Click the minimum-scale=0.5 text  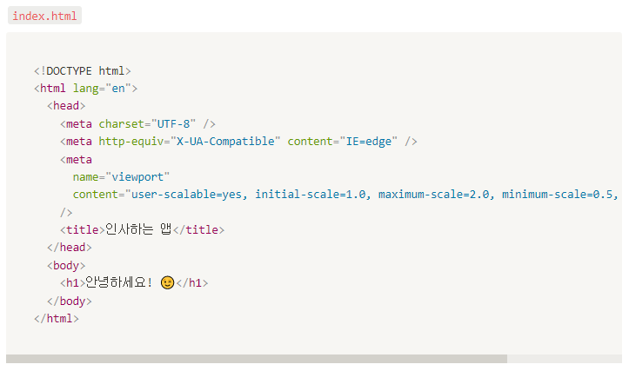[x=557, y=195]
